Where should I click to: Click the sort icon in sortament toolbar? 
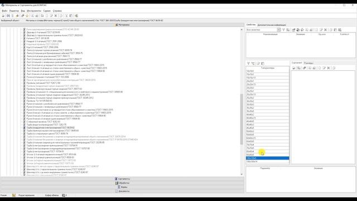299,68
